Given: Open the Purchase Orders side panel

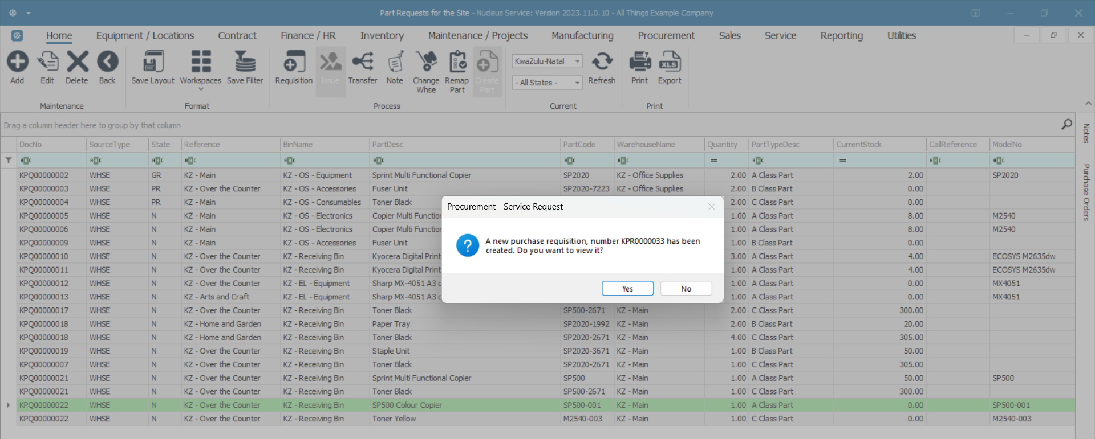Looking at the screenshot, I should coord(1086,192).
